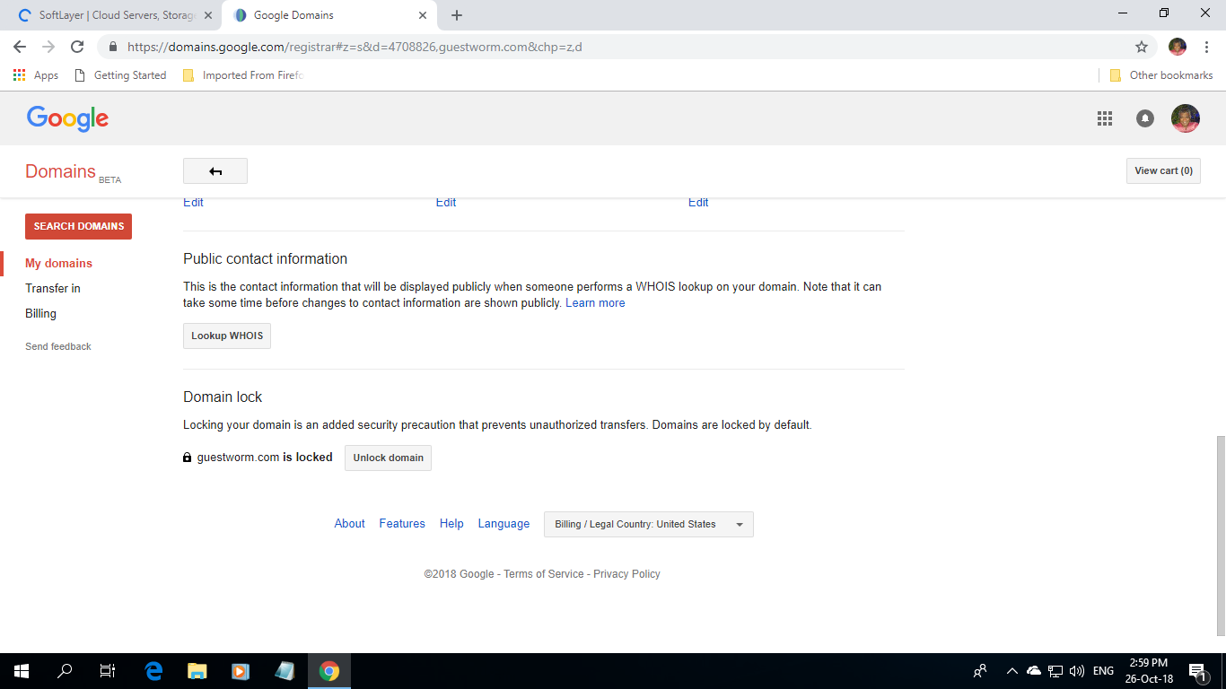Click the Google logo

(67, 118)
